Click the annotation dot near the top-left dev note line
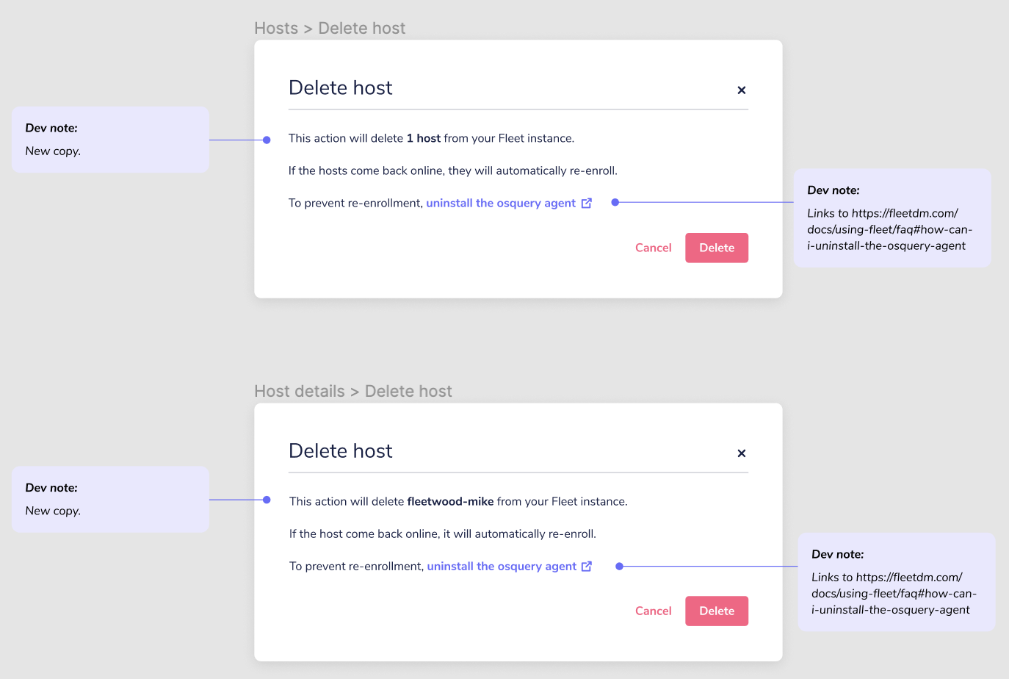 tap(266, 140)
